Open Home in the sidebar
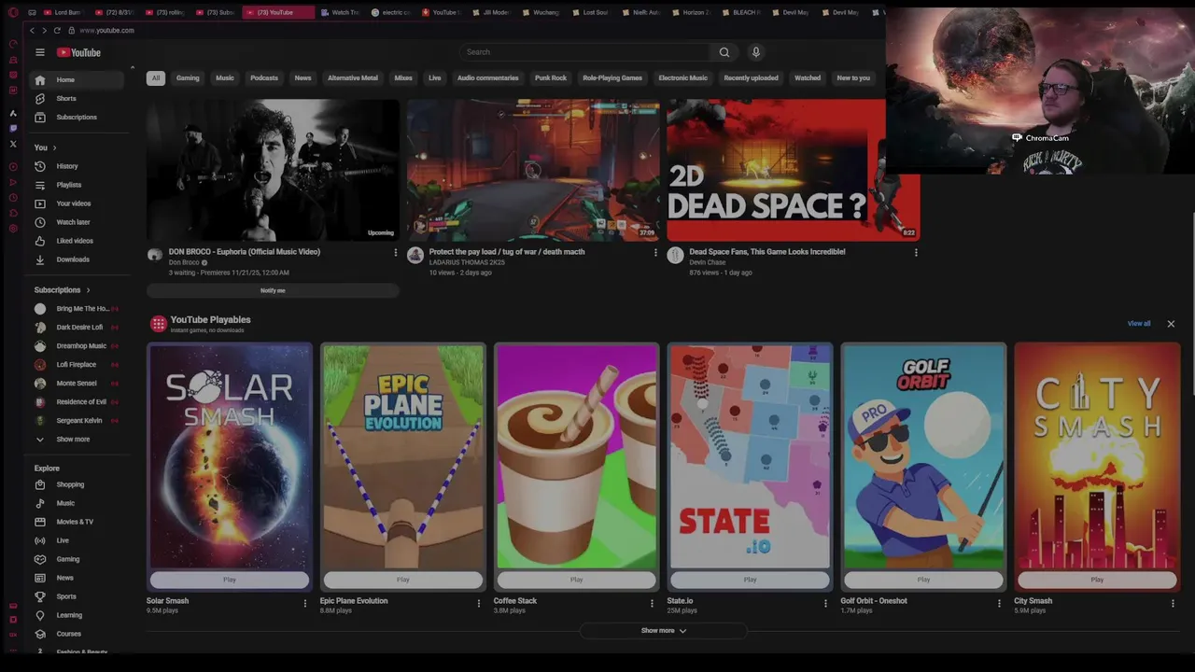 [77, 80]
